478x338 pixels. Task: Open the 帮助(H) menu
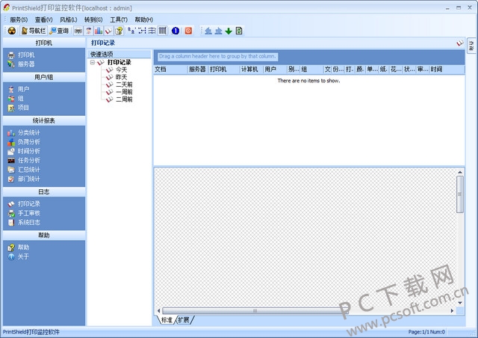[x=144, y=19]
